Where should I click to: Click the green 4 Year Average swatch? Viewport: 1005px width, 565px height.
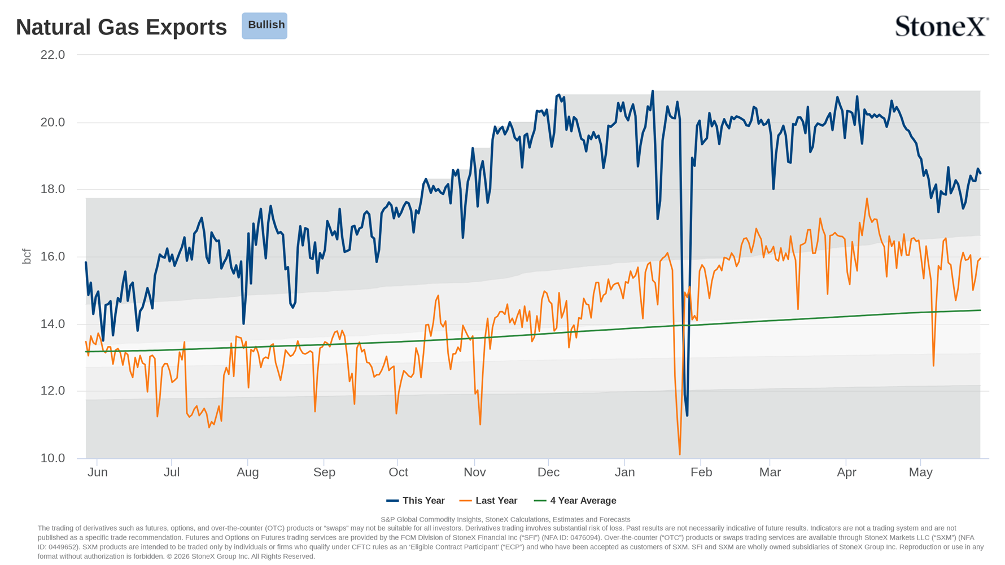coord(540,501)
